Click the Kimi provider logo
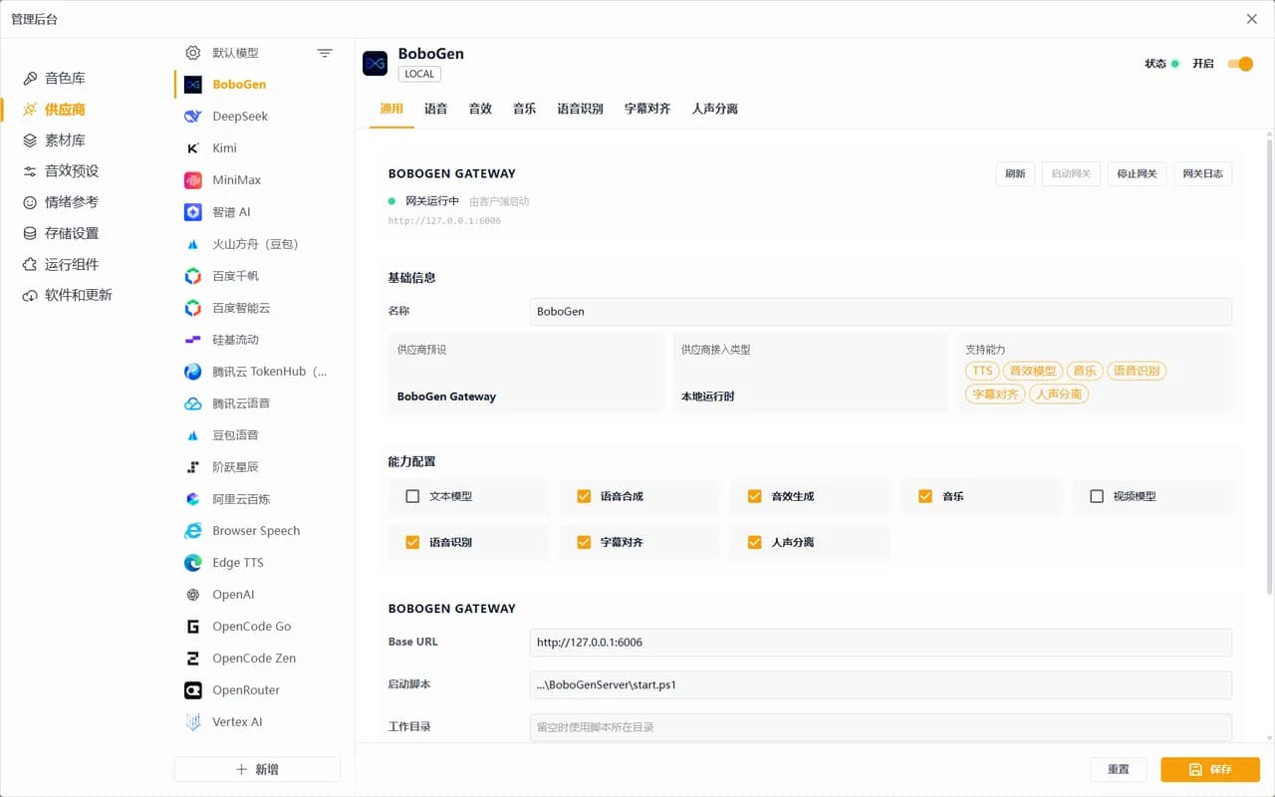 [193, 148]
